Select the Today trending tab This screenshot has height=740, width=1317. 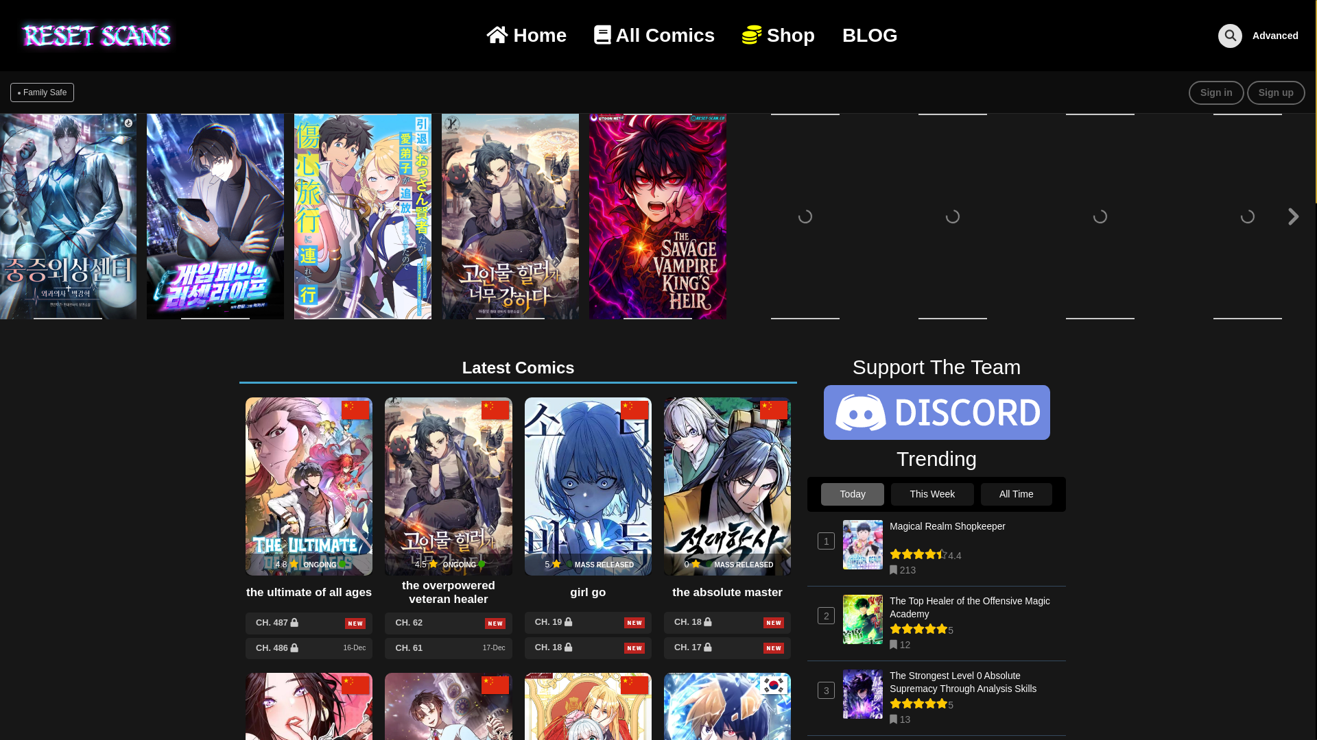click(x=853, y=494)
